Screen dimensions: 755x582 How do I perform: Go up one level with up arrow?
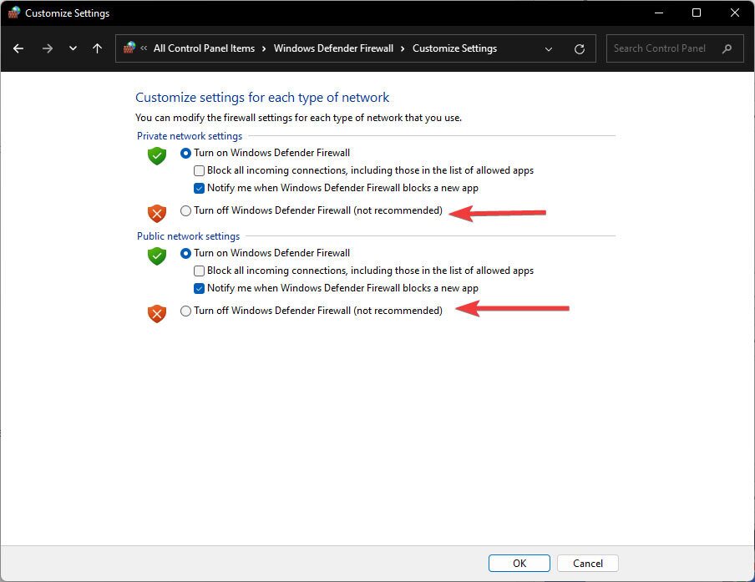[97, 48]
